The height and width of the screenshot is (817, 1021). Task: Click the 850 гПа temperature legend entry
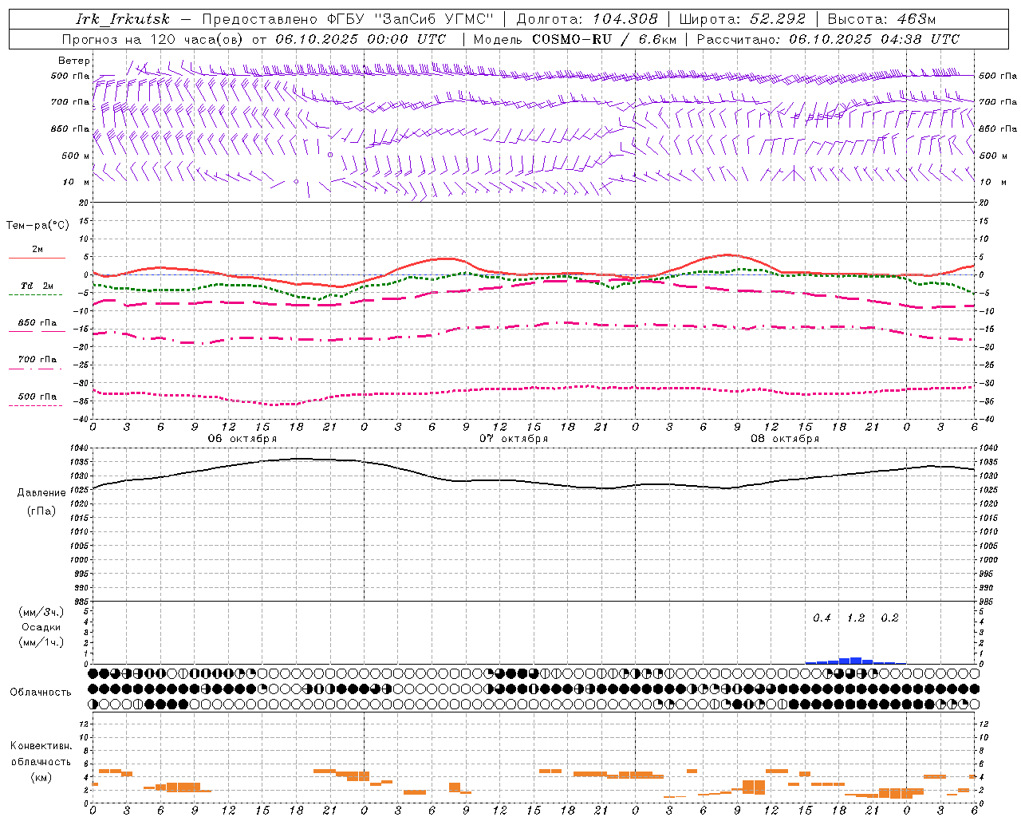(x=37, y=323)
